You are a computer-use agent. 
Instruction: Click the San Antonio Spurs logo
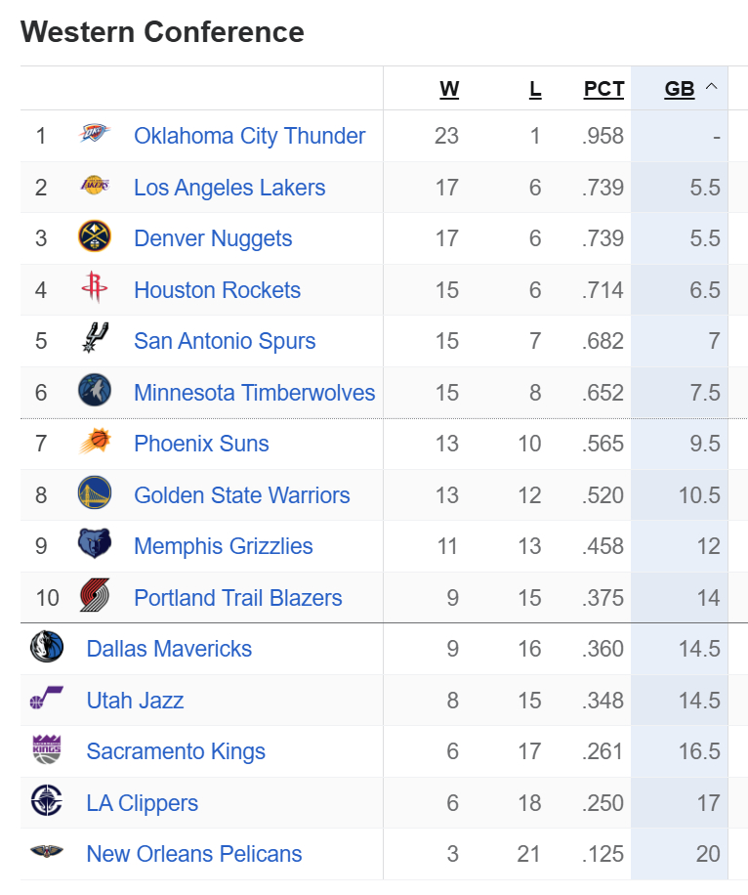coord(95,338)
